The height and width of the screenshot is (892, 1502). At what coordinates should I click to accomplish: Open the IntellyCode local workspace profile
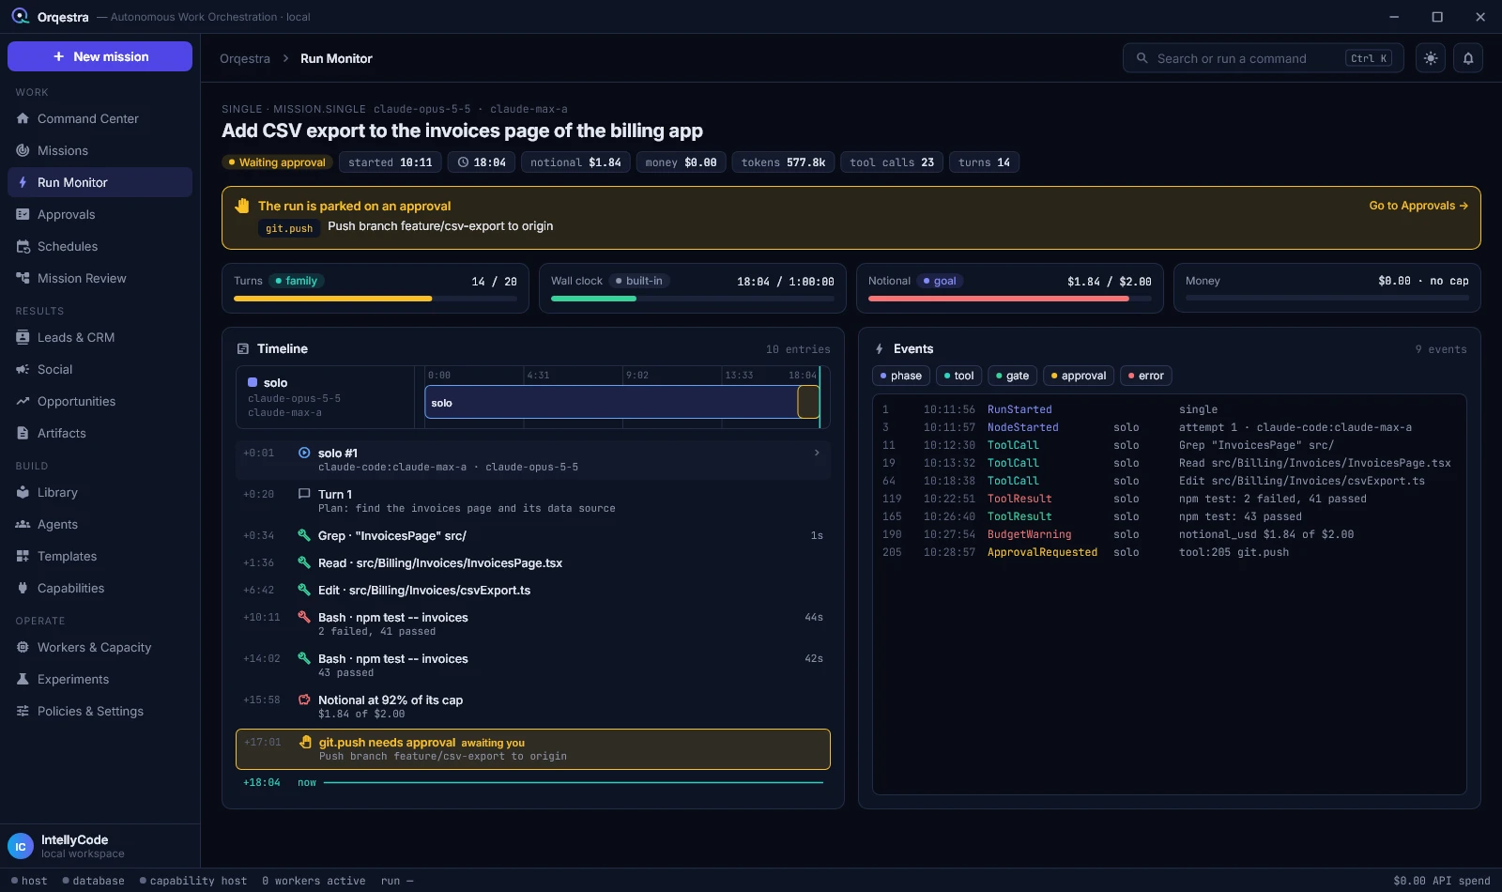(x=100, y=846)
